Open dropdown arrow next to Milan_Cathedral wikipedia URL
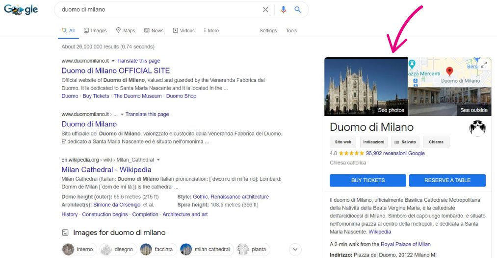The height and width of the screenshot is (258, 497). [158, 160]
